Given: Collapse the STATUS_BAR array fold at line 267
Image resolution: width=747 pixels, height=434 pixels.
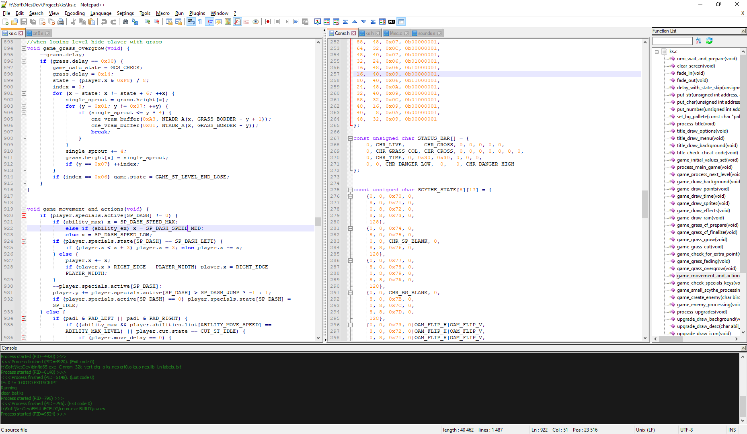Looking at the screenshot, I should tap(350, 138).
